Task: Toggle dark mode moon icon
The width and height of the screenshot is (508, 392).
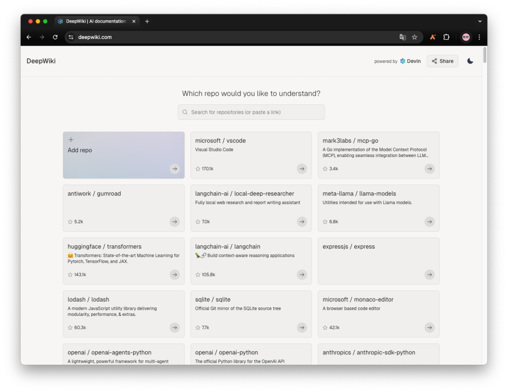Action: pos(470,61)
